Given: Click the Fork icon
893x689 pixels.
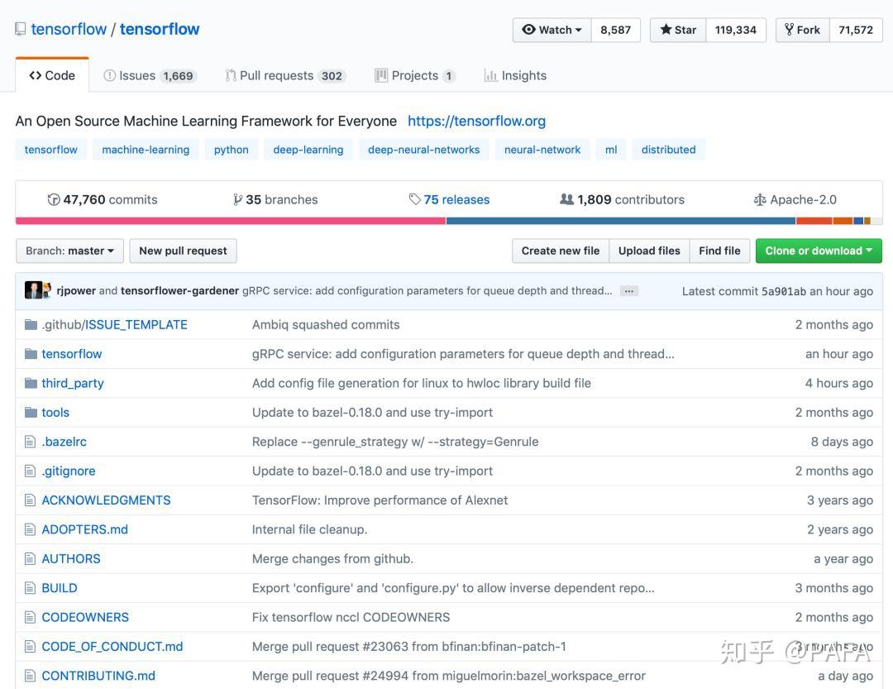Looking at the screenshot, I should (791, 29).
